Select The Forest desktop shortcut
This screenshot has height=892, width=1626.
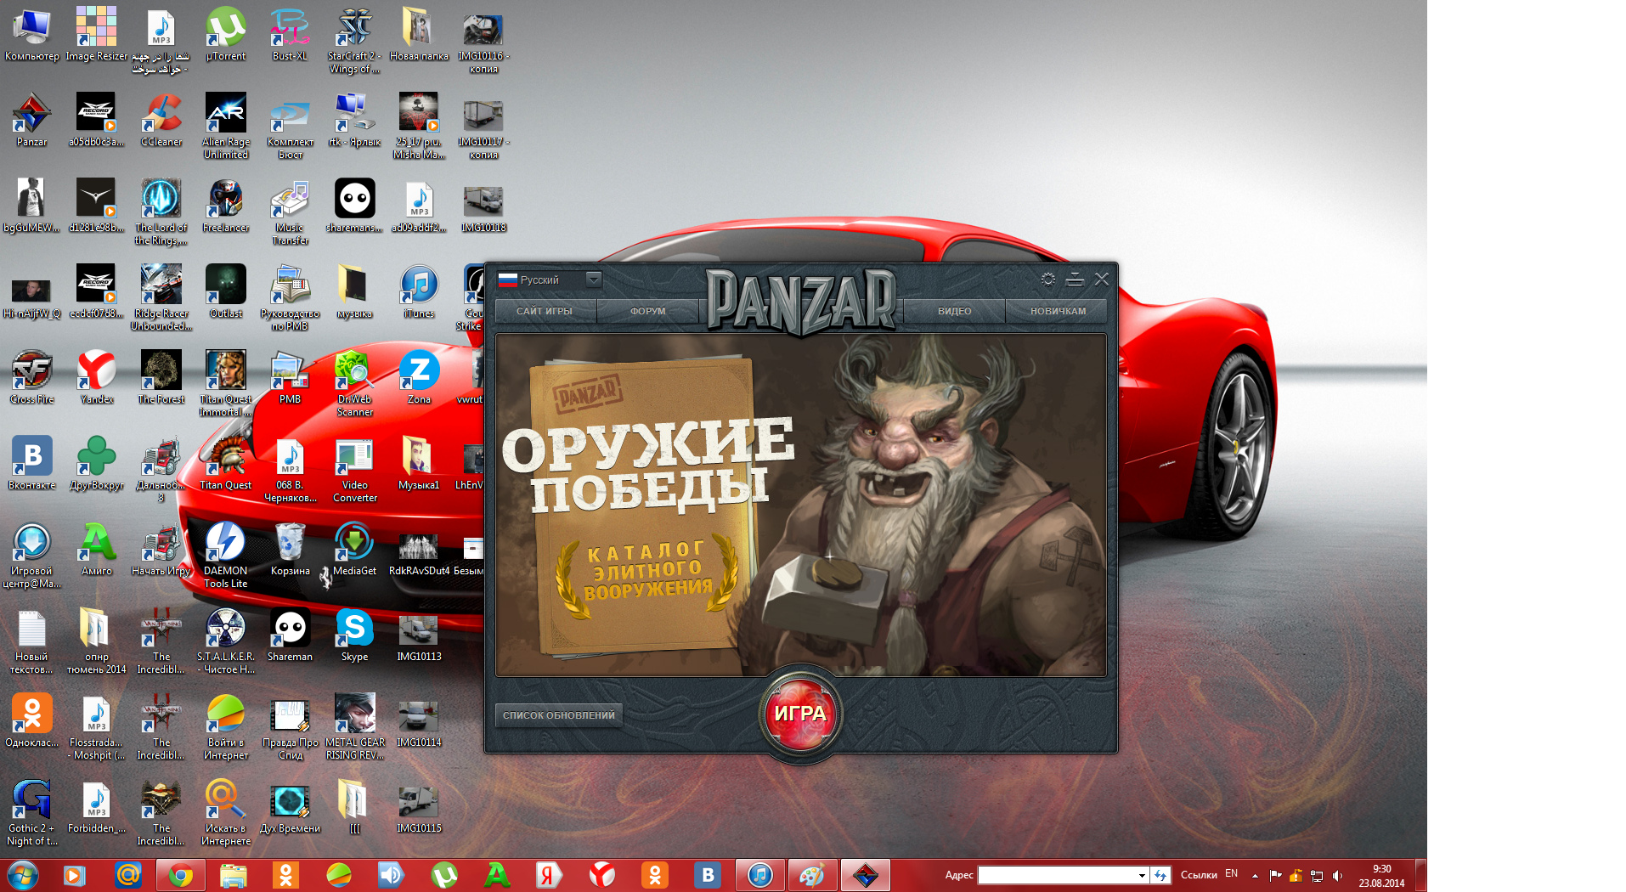(161, 378)
